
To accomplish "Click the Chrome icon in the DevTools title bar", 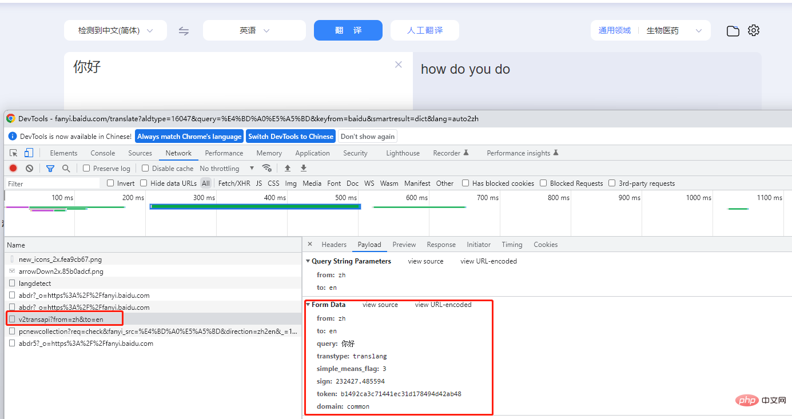I will point(11,118).
